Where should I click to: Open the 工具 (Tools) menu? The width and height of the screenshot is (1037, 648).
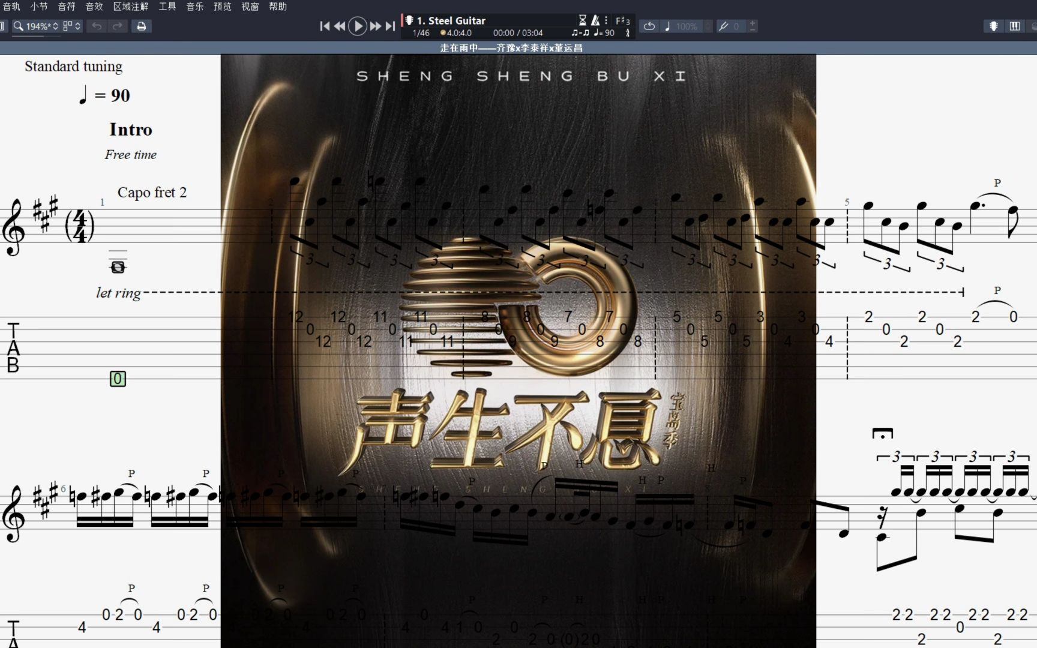tap(167, 7)
